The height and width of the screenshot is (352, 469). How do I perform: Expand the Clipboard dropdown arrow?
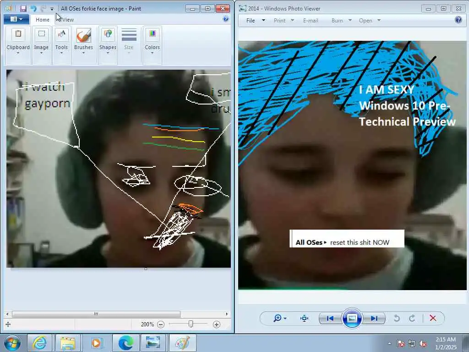point(18,53)
